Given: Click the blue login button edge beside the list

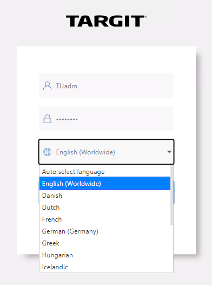Looking at the screenshot, I should (x=174, y=192).
